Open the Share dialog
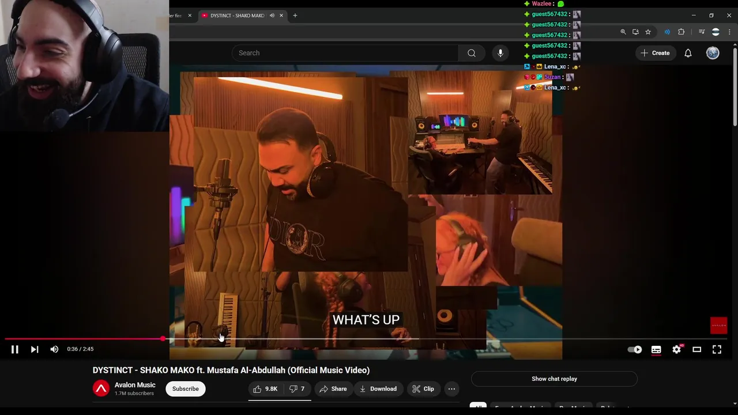The width and height of the screenshot is (738, 415). [333, 388]
